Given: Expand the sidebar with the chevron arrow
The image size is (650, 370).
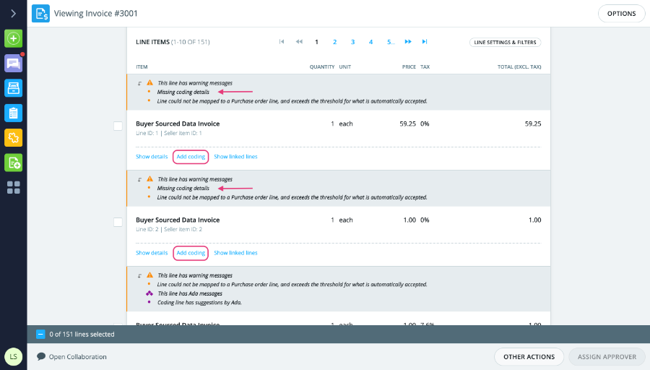Looking at the screenshot, I should (13, 14).
